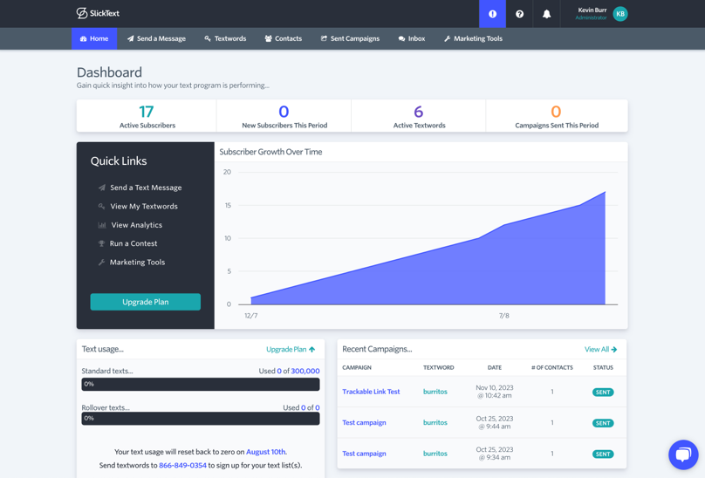Image resolution: width=705 pixels, height=478 pixels.
Task: Open Marketing Tools in navigation bar
Action: click(473, 38)
